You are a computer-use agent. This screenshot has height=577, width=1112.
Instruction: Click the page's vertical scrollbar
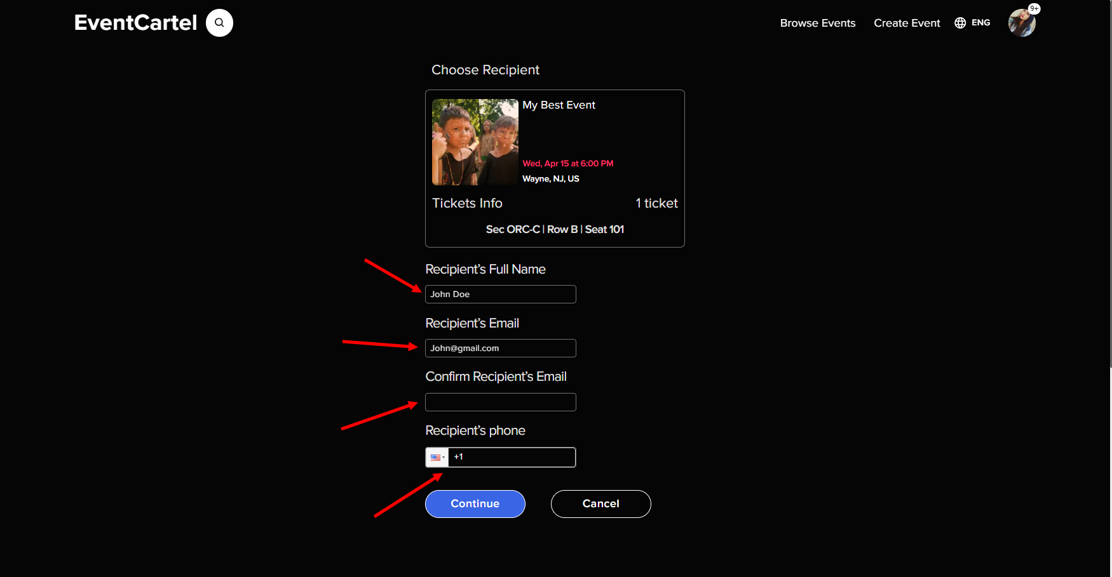[1110, 190]
